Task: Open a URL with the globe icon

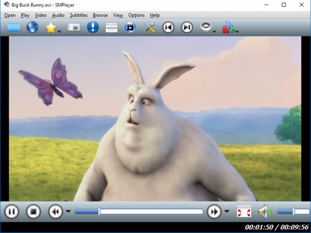Action: (x=32, y=27)
